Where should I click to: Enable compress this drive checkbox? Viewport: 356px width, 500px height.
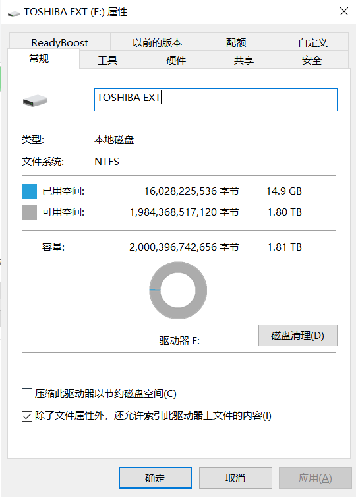pos(27,393)
